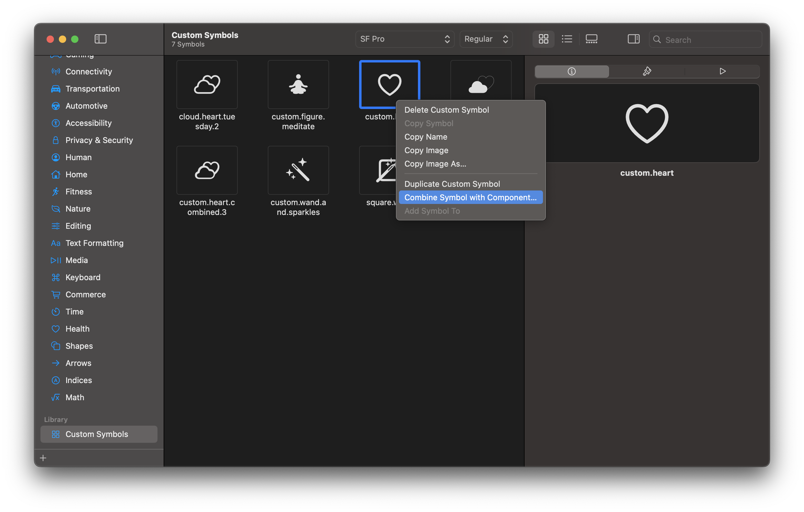Select the Transportation category
This screenshot has height=512, width=804.
[93, 89]
